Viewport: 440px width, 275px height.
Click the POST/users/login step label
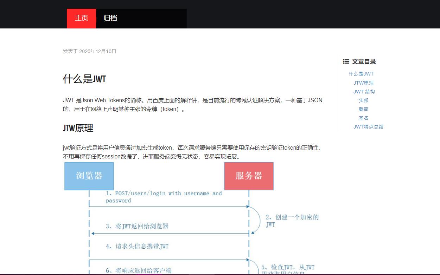164,197
